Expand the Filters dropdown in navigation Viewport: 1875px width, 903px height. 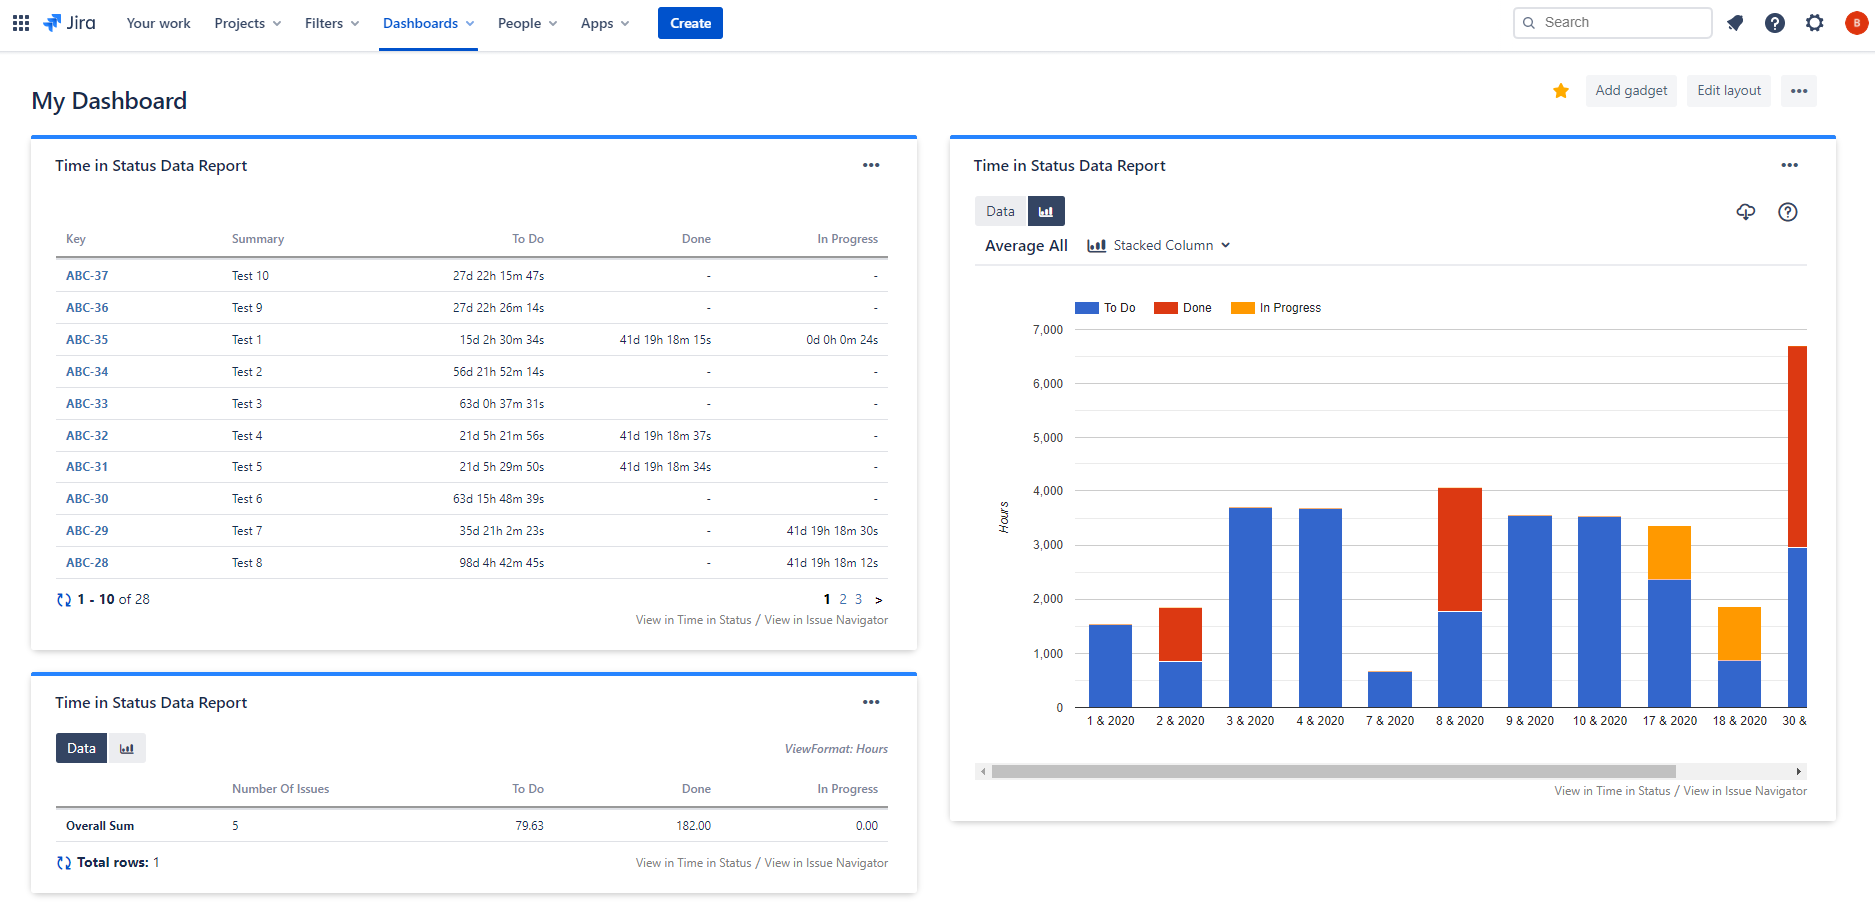(331, 23)
